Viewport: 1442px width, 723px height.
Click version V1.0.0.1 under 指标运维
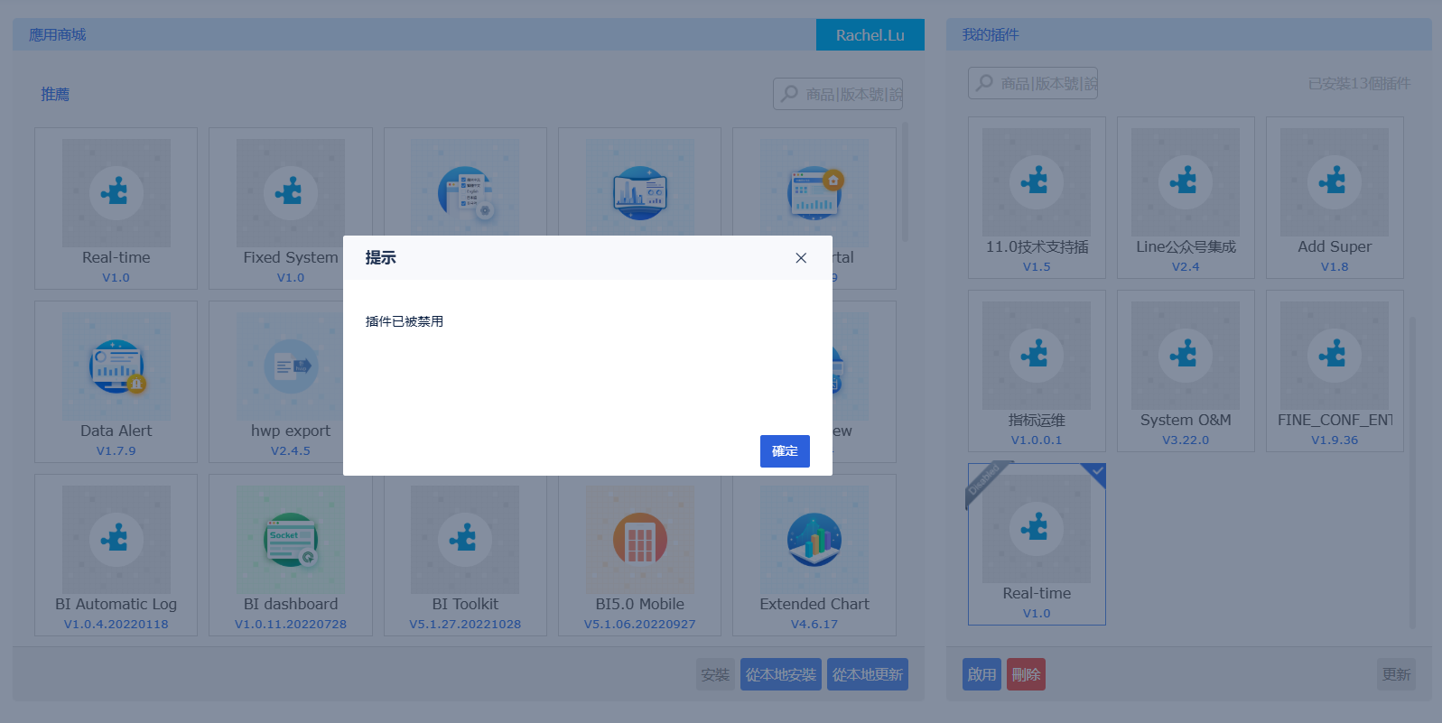click(x=1037, y=440)
